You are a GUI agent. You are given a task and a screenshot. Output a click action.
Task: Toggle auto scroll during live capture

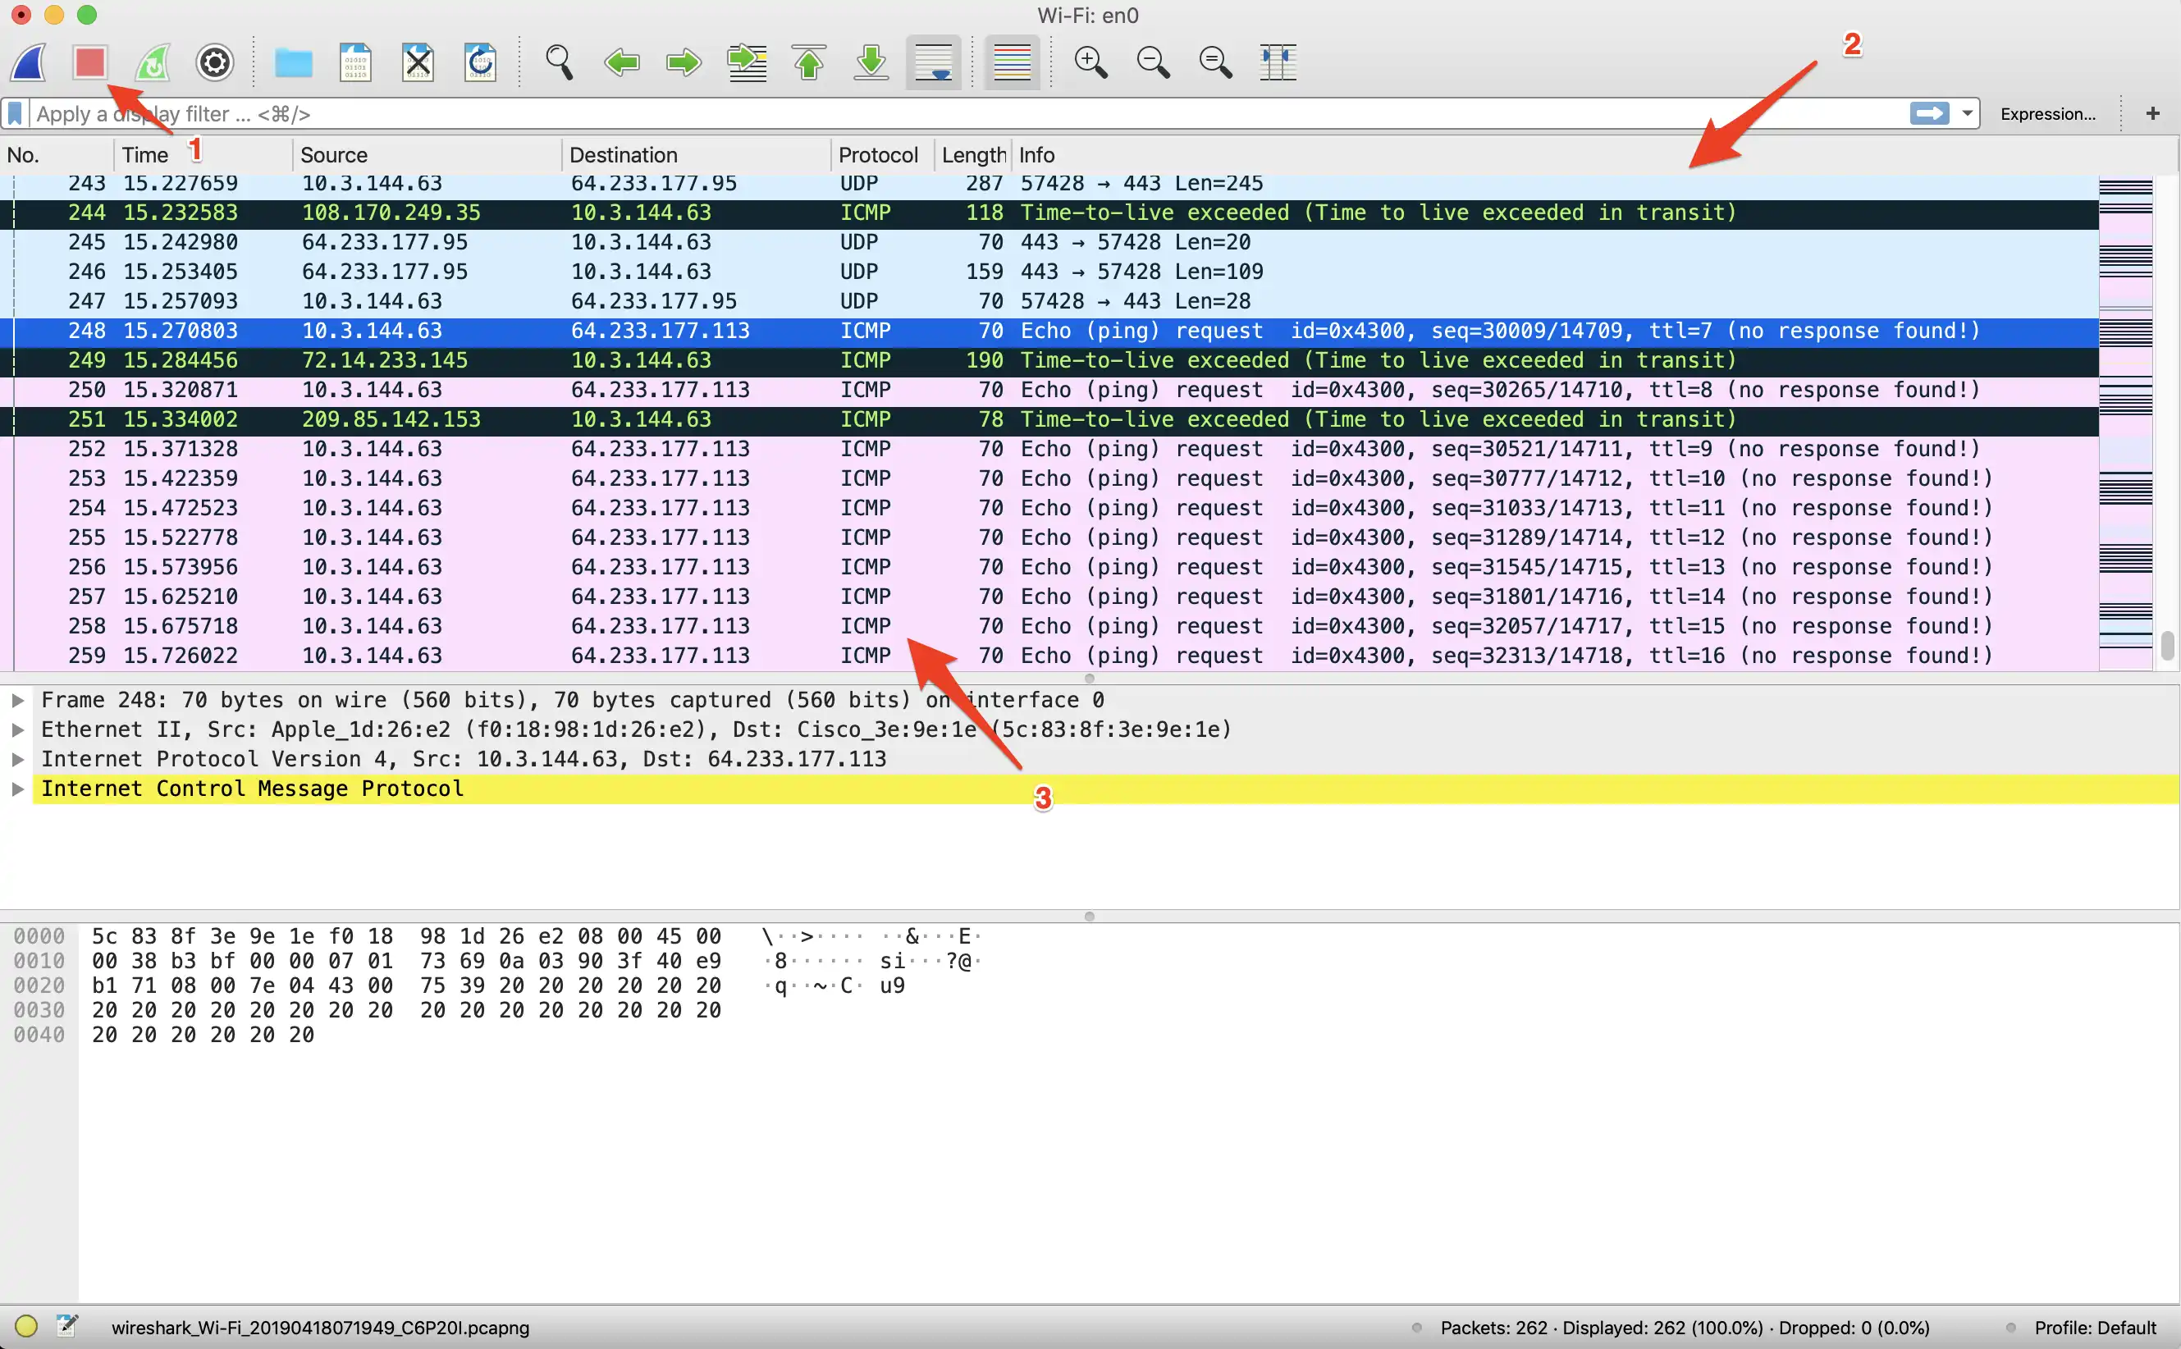[x=933, y=62]
